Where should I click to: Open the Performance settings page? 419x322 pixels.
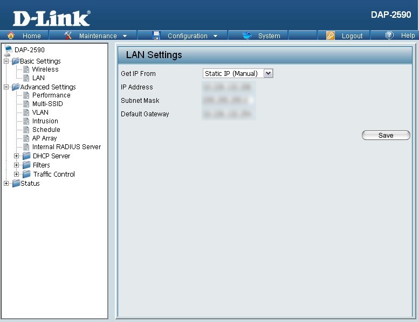51,95
